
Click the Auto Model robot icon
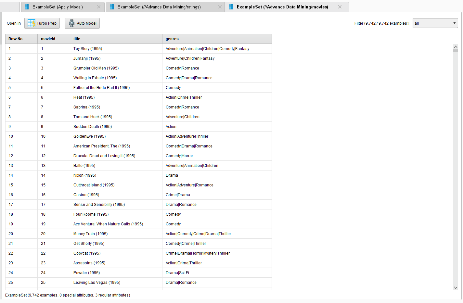click(x=72, y=23)
